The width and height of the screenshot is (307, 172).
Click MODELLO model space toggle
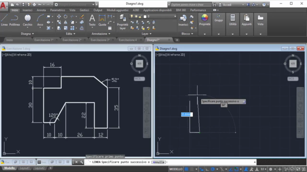coord(176,169)
